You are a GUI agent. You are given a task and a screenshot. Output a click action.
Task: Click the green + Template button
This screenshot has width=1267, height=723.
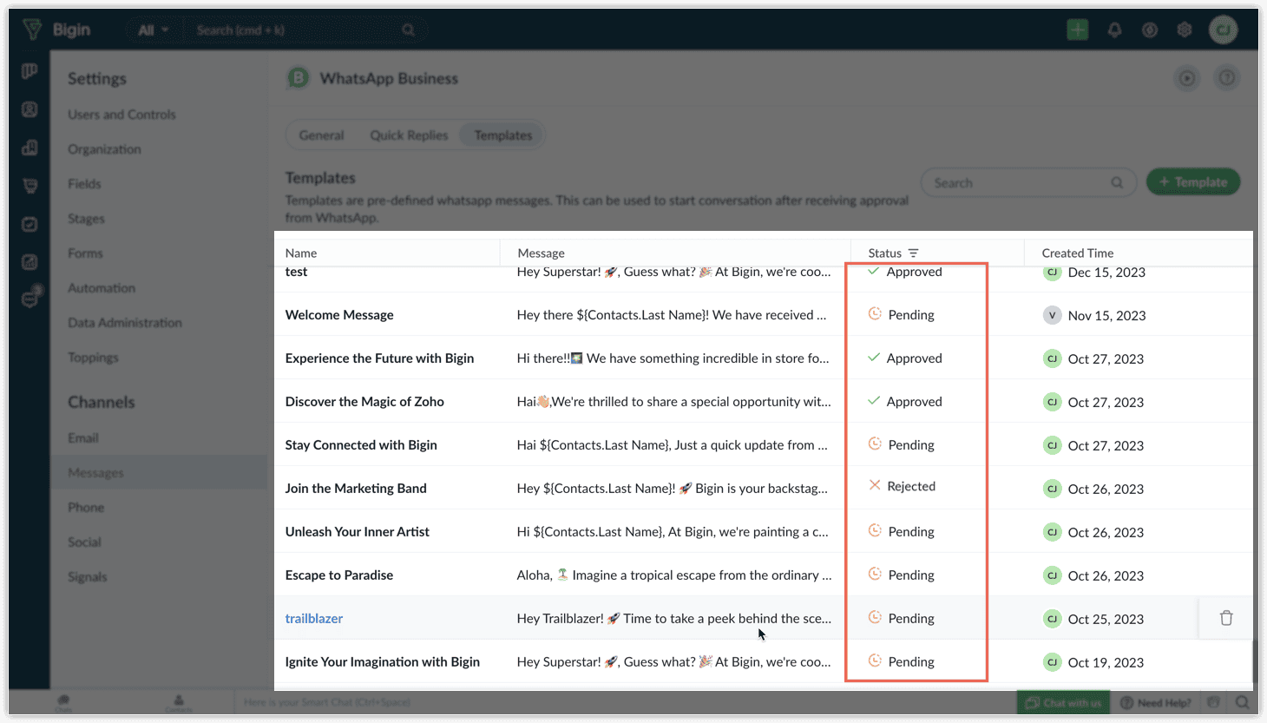(x=1193, y=182)
